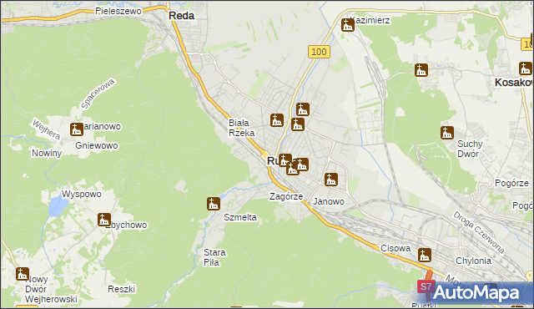Click the Reszki label
Viewport: 534px width, 309px height.
pos(122,289)
